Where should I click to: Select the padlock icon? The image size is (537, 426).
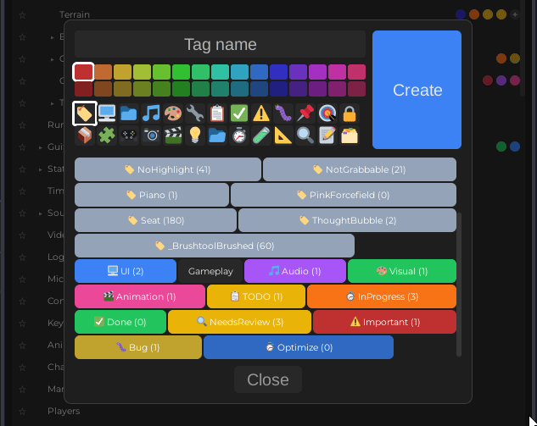pos(350,113)
